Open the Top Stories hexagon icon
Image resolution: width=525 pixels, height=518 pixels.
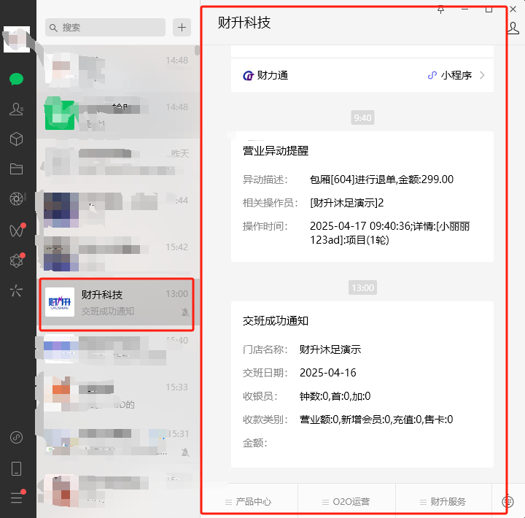pos(17,260)
